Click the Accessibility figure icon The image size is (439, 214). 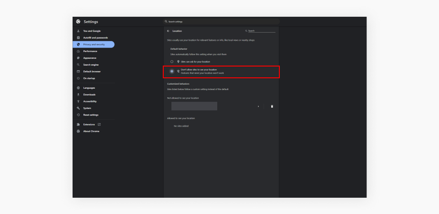click(78, 101)
